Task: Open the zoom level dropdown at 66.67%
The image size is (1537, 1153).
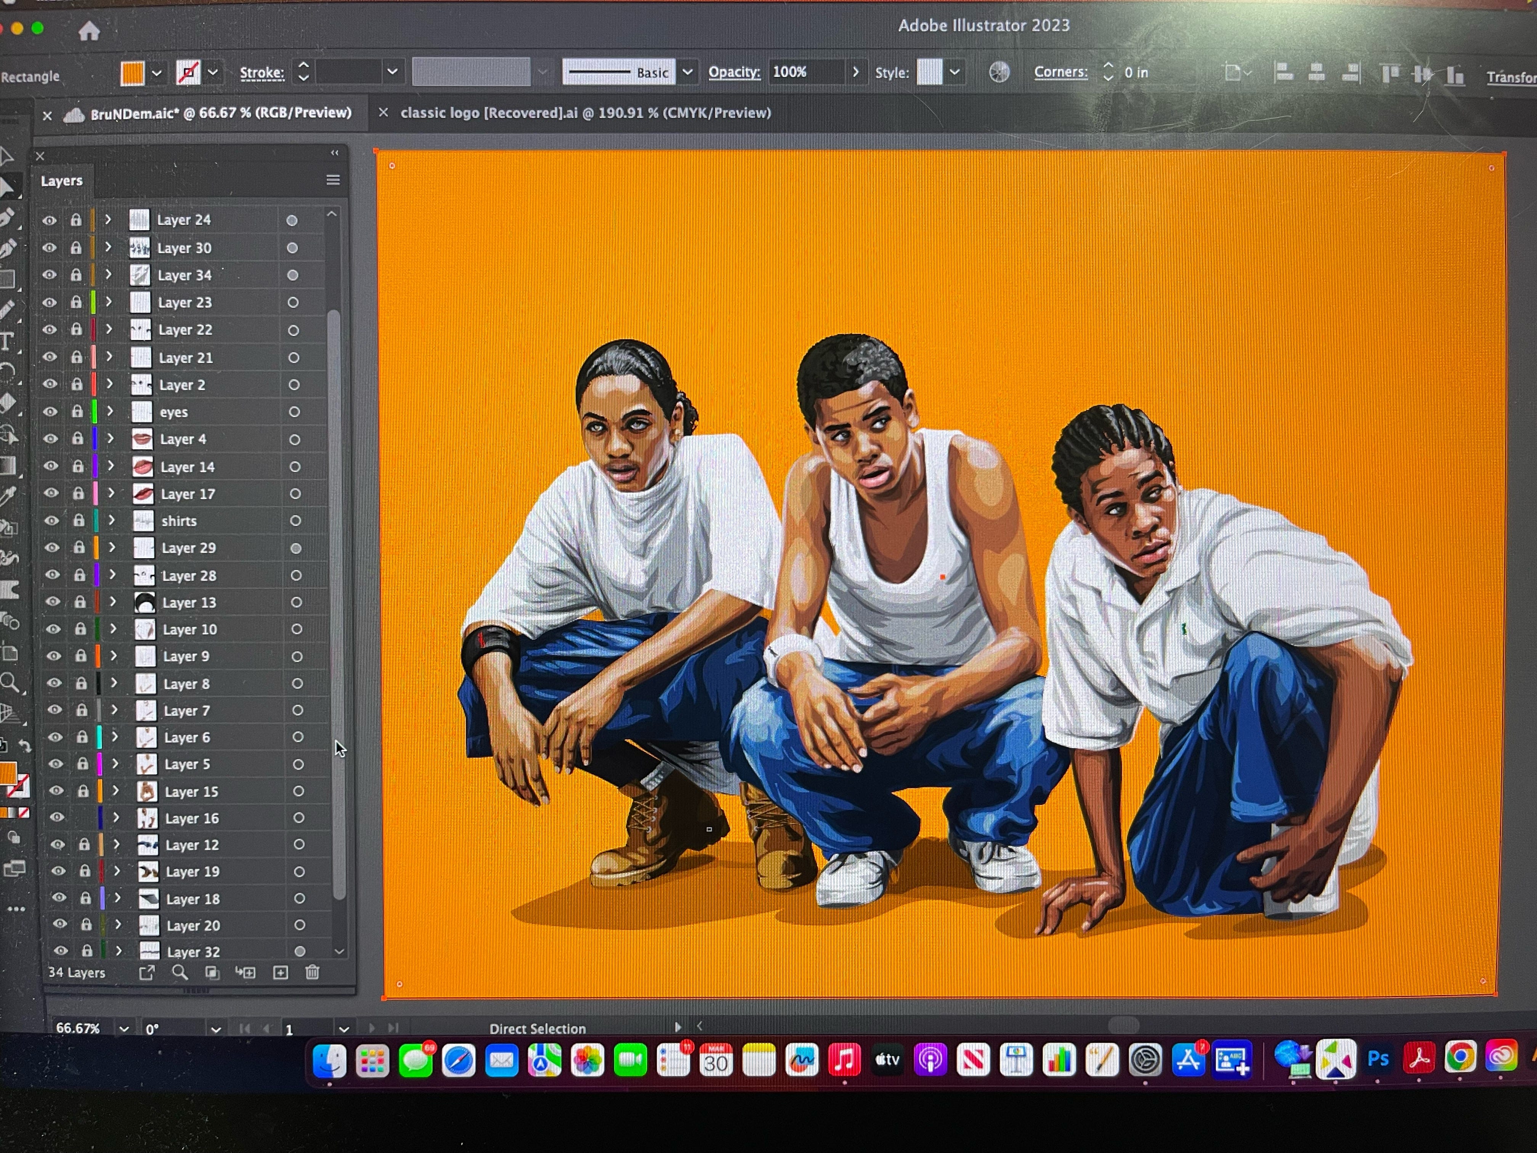Action: (x=124, y=1029)
